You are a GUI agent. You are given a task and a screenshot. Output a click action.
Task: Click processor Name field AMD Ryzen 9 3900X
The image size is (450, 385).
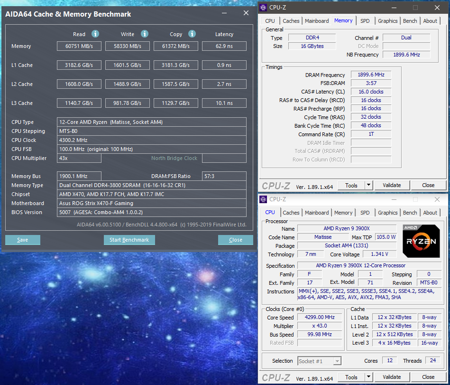pyautogui.click(x=347, y=228)
